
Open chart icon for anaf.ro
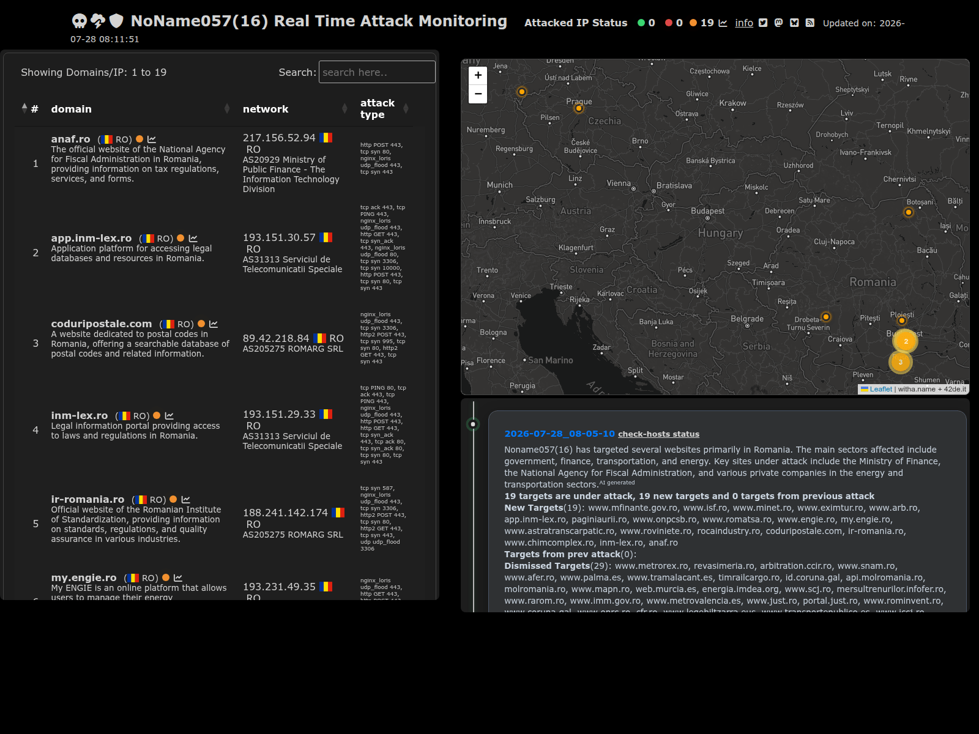pos(152,139)
